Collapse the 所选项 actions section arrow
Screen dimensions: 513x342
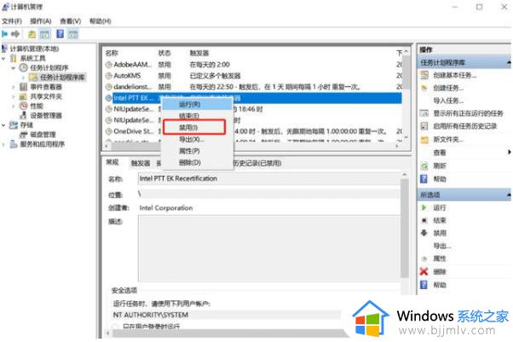coord(509,194)
